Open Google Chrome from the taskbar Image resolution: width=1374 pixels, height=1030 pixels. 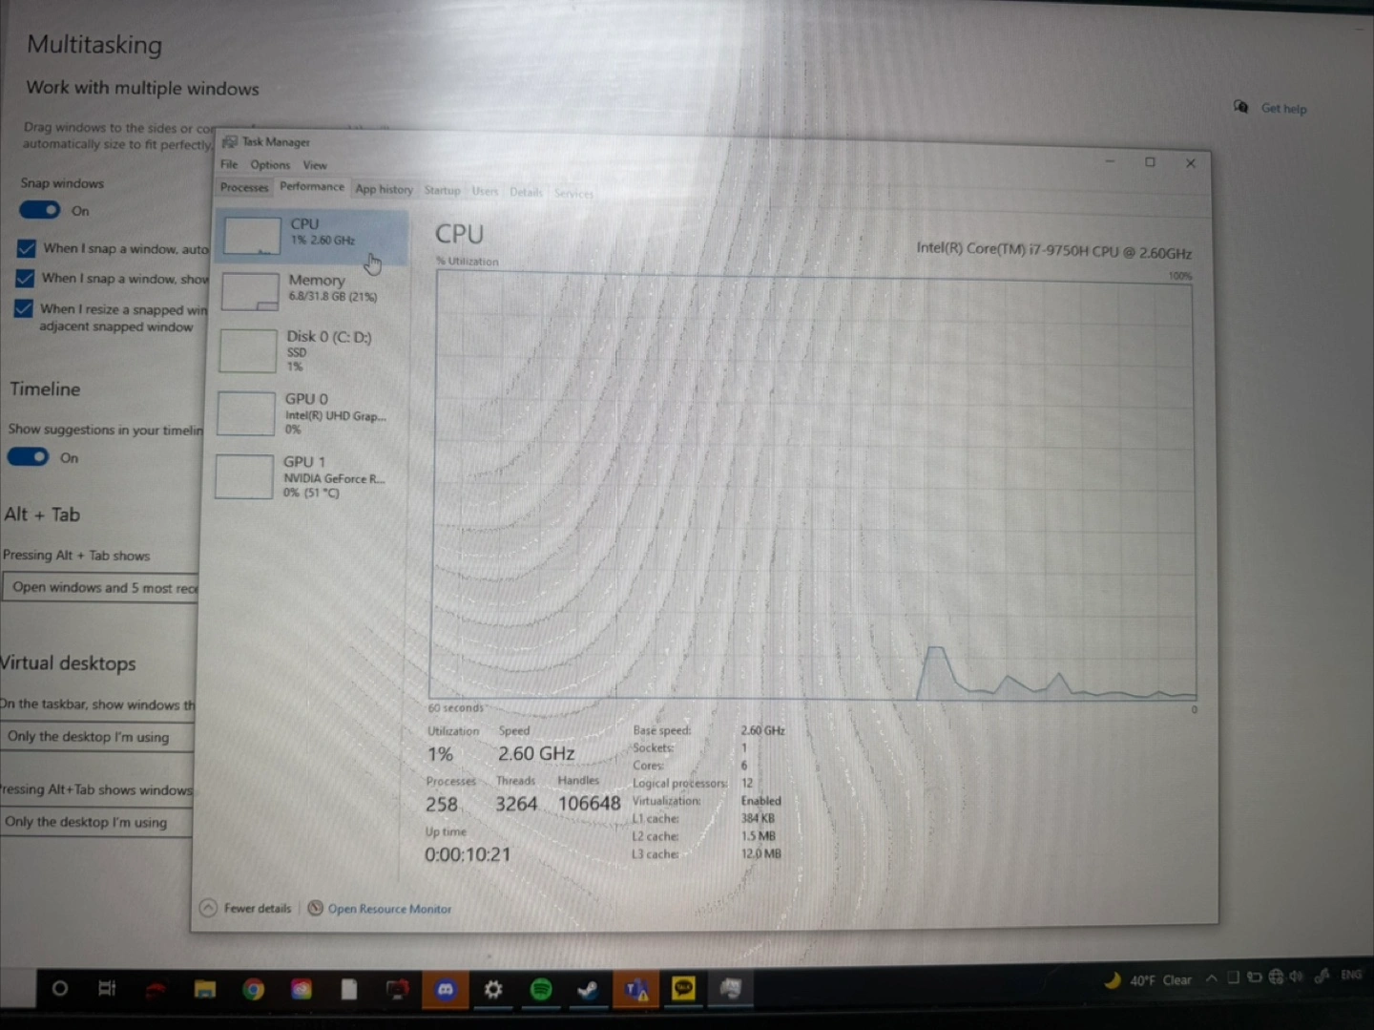coord(253,990)
